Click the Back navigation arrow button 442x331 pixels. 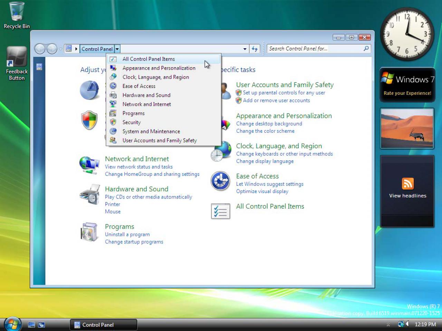(x=40, y=49)
